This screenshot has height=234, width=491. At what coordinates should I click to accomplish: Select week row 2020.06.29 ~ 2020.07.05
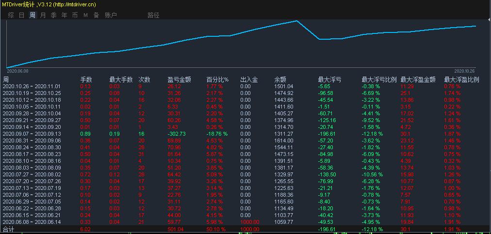click(x=245, y=202)
